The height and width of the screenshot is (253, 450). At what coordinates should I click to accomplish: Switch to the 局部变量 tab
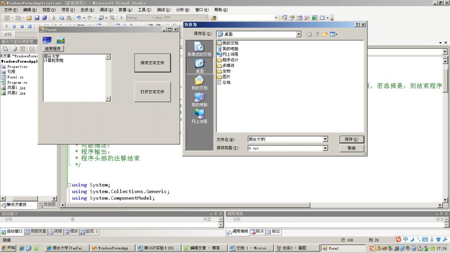(x=36, y=231)
